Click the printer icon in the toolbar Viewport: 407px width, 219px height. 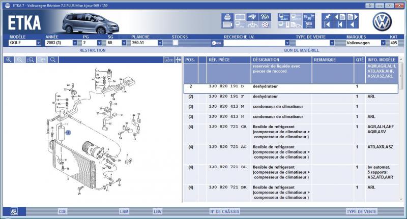tap(227, 17)
